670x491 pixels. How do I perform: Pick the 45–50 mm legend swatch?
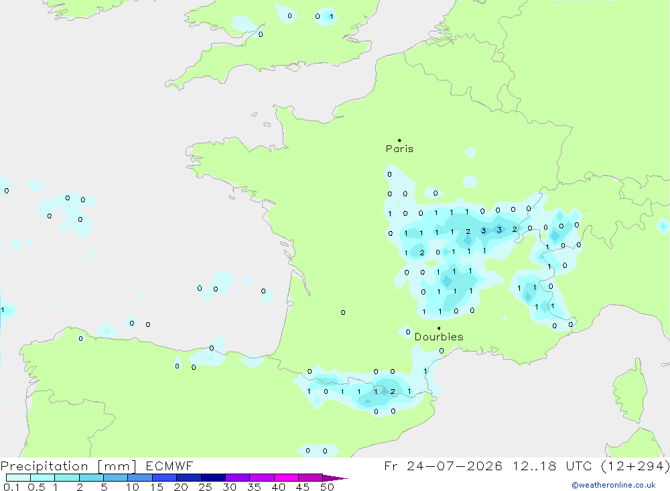(x=311, y=478)
